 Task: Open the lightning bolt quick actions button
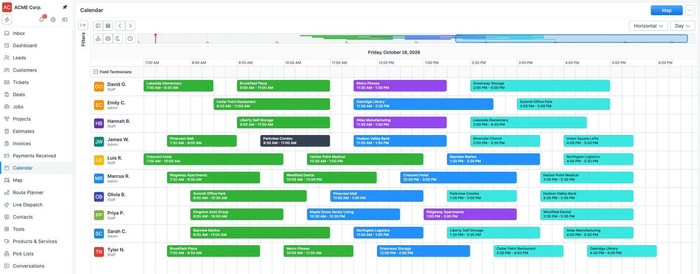point(7,20)
